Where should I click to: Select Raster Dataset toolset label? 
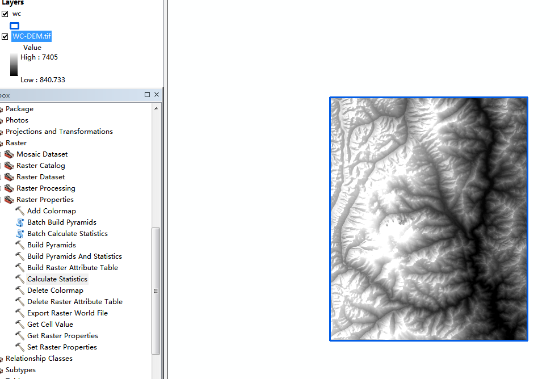point(41,177)
